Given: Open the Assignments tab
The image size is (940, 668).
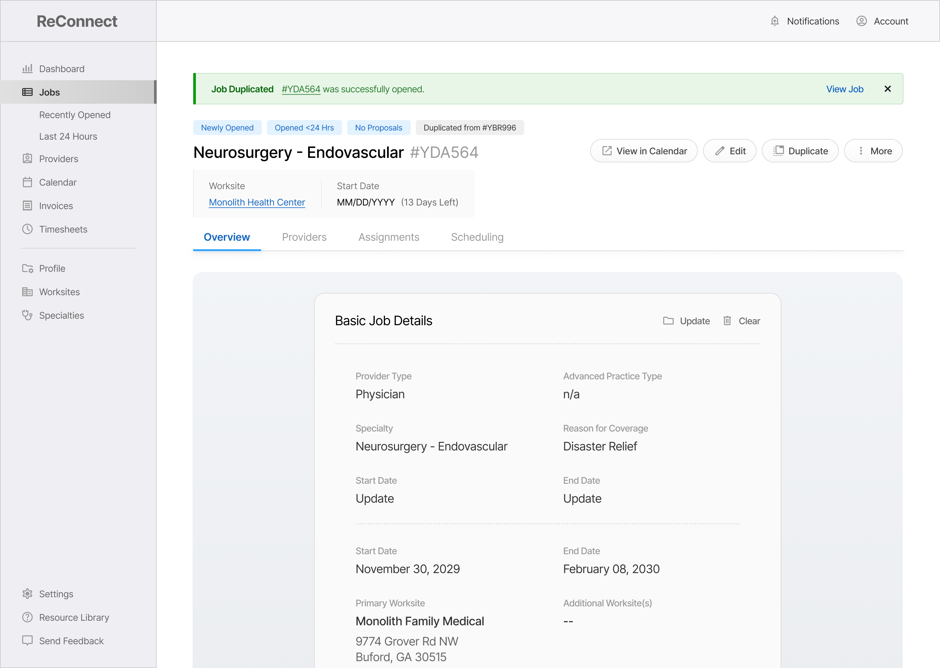Looking at the screenshot, I should [x=388, y=237].
